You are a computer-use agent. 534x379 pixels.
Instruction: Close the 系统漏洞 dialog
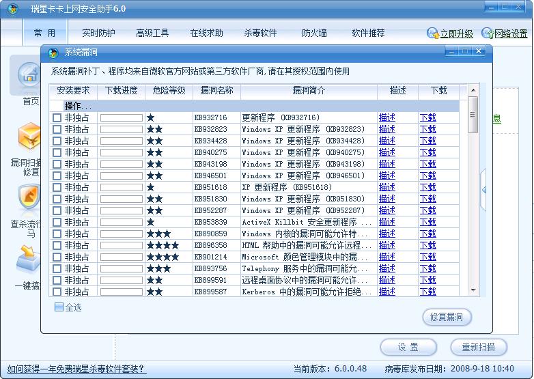click(x=479, y=51)
